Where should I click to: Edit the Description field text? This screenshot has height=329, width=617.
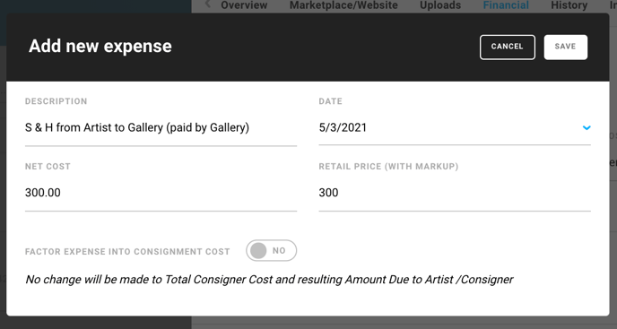pyautogui.click(x=161, y=127)
